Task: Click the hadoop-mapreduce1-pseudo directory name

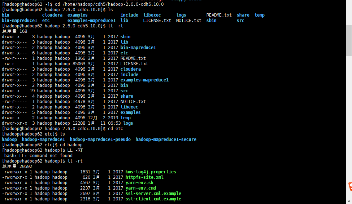Action: [x=100, y=139]
